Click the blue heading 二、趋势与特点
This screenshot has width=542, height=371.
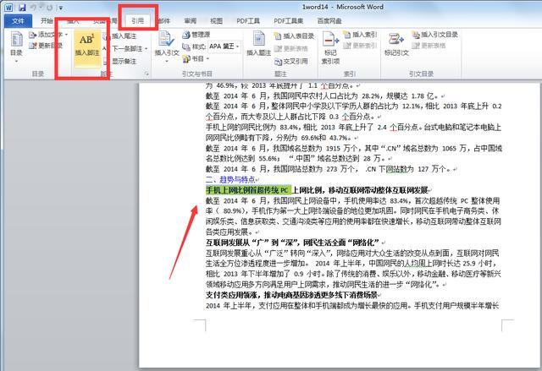coord(230,179)
